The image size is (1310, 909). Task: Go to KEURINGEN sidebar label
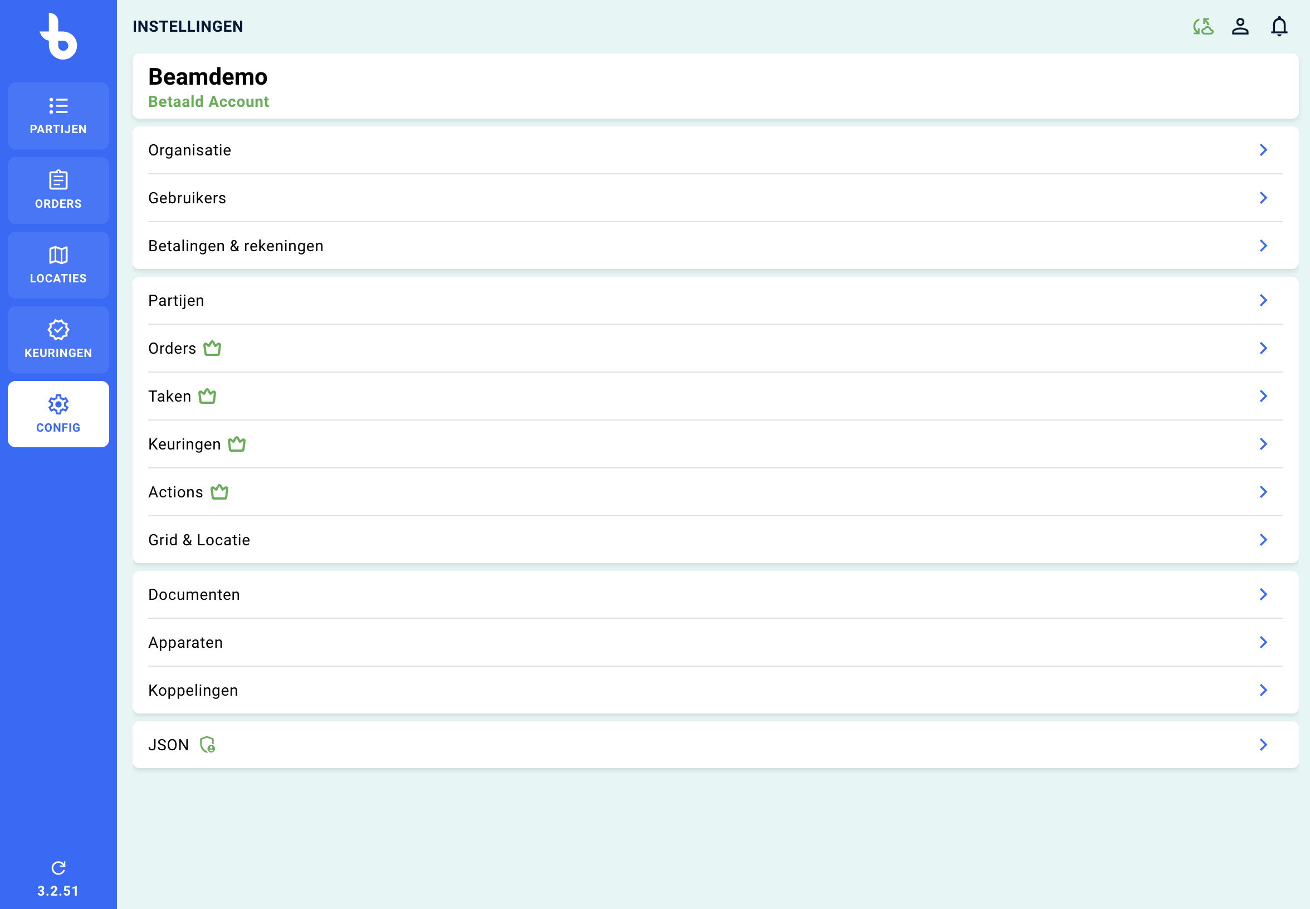coord(58,353)
